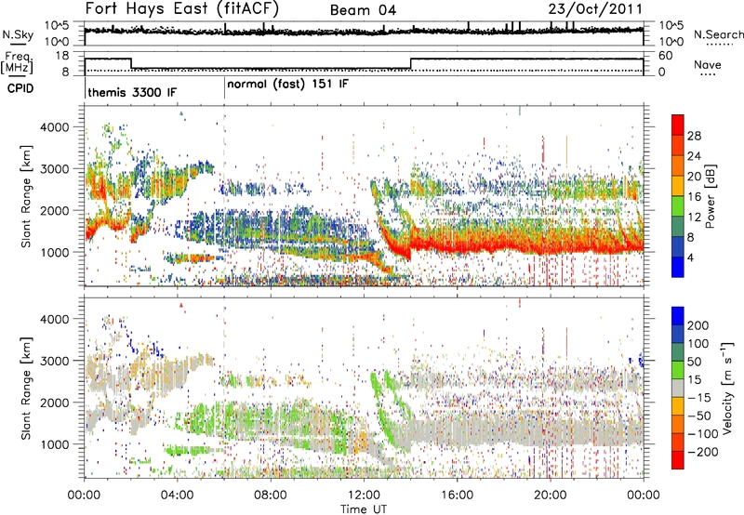This screenshot has width=744, height=515.
Task: Click the '200' tick on Velocity scale
Action: coord(698,325)
